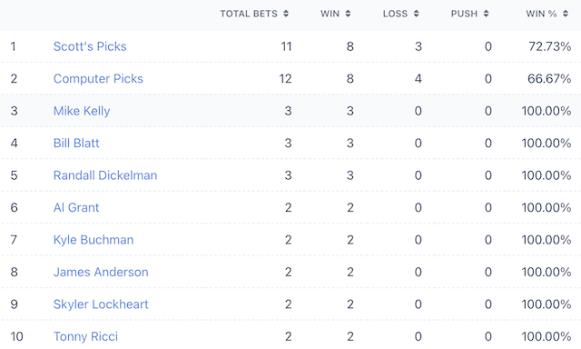View Mike Kelly's handicapper page
The image size is (581, 349).
click(x=82, y=111)
